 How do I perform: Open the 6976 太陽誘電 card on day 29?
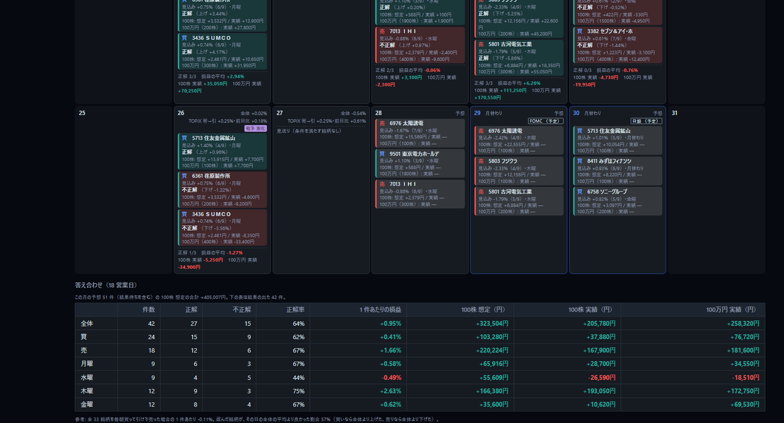tap(519, 140)
